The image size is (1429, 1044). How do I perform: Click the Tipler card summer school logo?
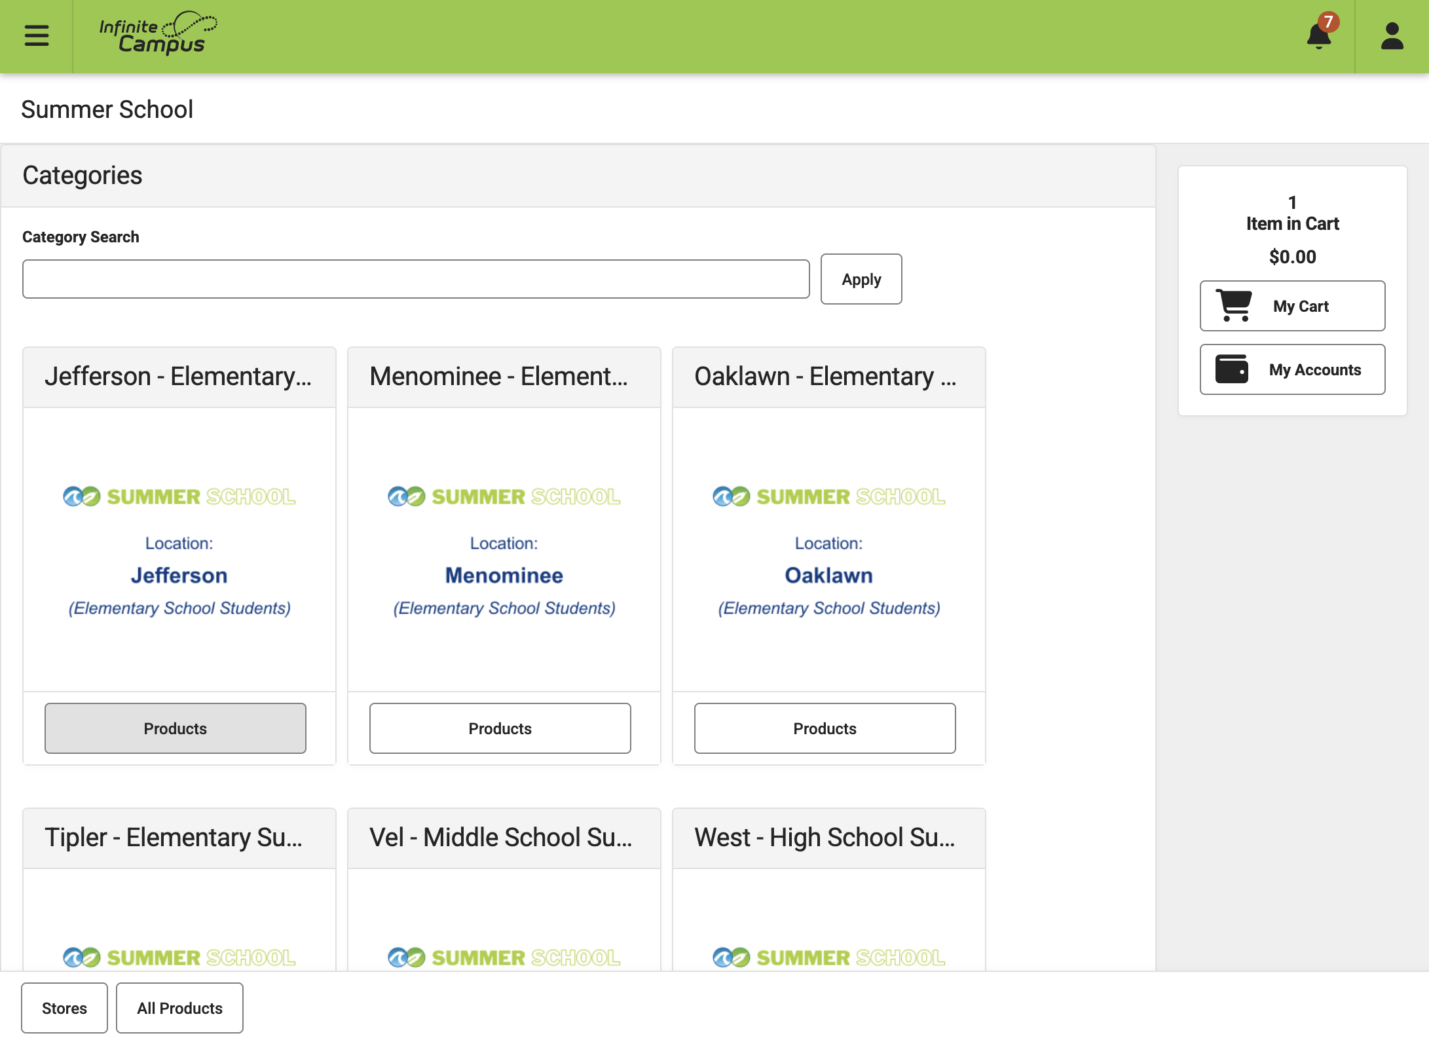pyautogui.click(x=179, y=958)
